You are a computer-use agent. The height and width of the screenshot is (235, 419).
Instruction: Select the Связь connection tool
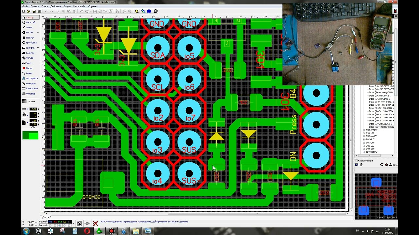tap(31, 73)
